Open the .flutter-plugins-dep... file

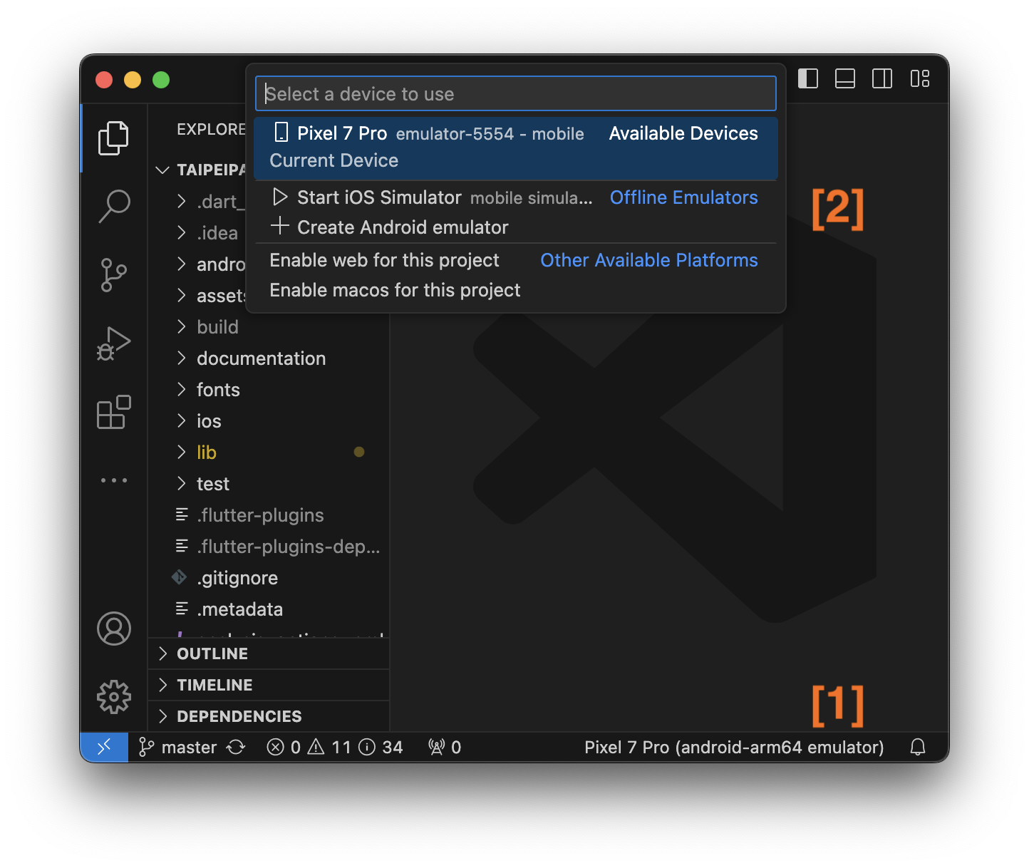[x=269, y=547]
